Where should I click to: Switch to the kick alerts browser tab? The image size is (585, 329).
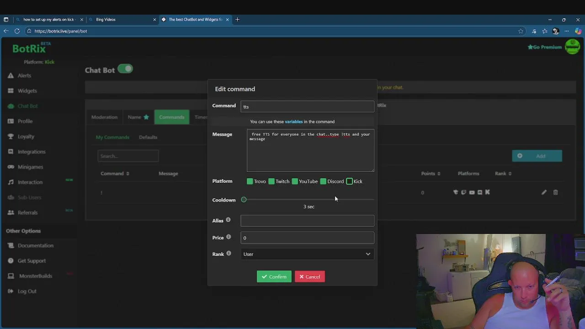point(49,19)
